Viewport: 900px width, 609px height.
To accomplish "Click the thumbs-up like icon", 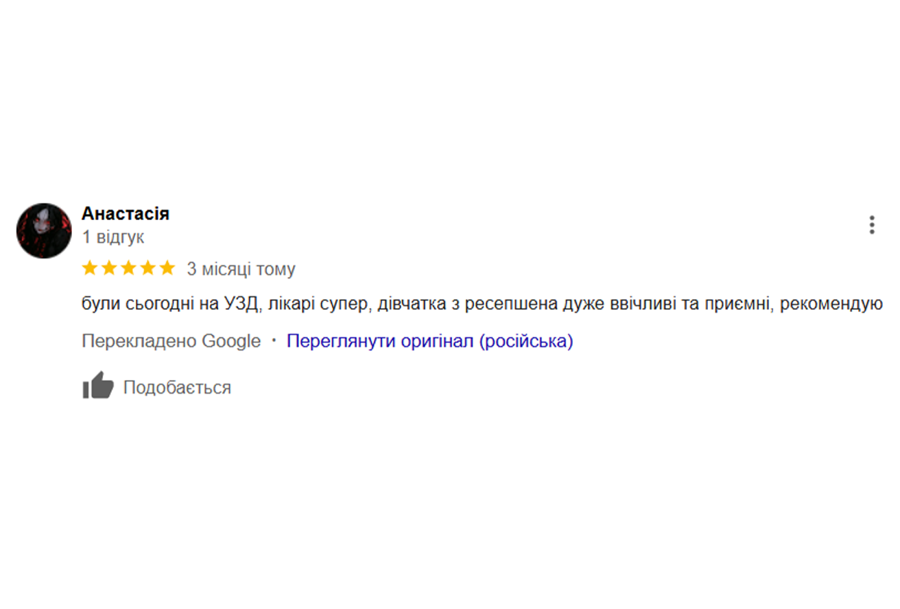I will 98,386.
